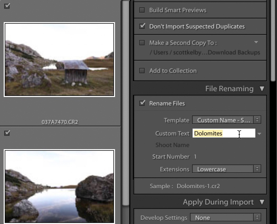The width and height of the screenshot is (277, 224).
Task: Select the wooden hut photo thumbnail
Action: pyautogui.click(x=59, y=60)
